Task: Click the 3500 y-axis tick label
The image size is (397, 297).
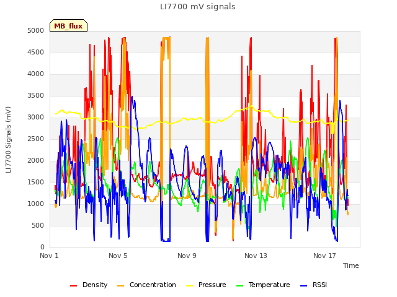Action: click(36, 96)
